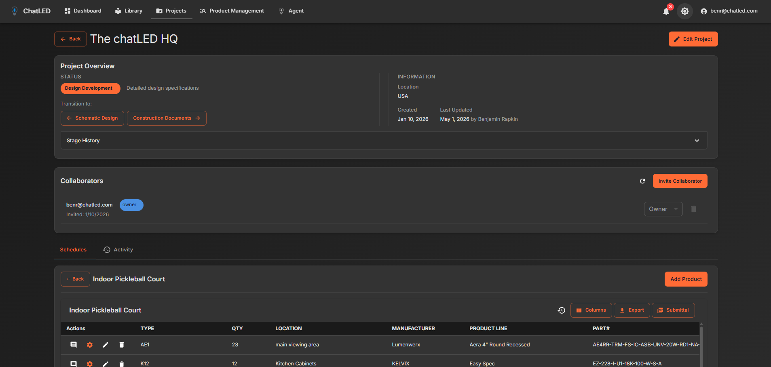Go back from The chatLED HQ project
This screenshot has height=367, width=771.
point(70,39)
